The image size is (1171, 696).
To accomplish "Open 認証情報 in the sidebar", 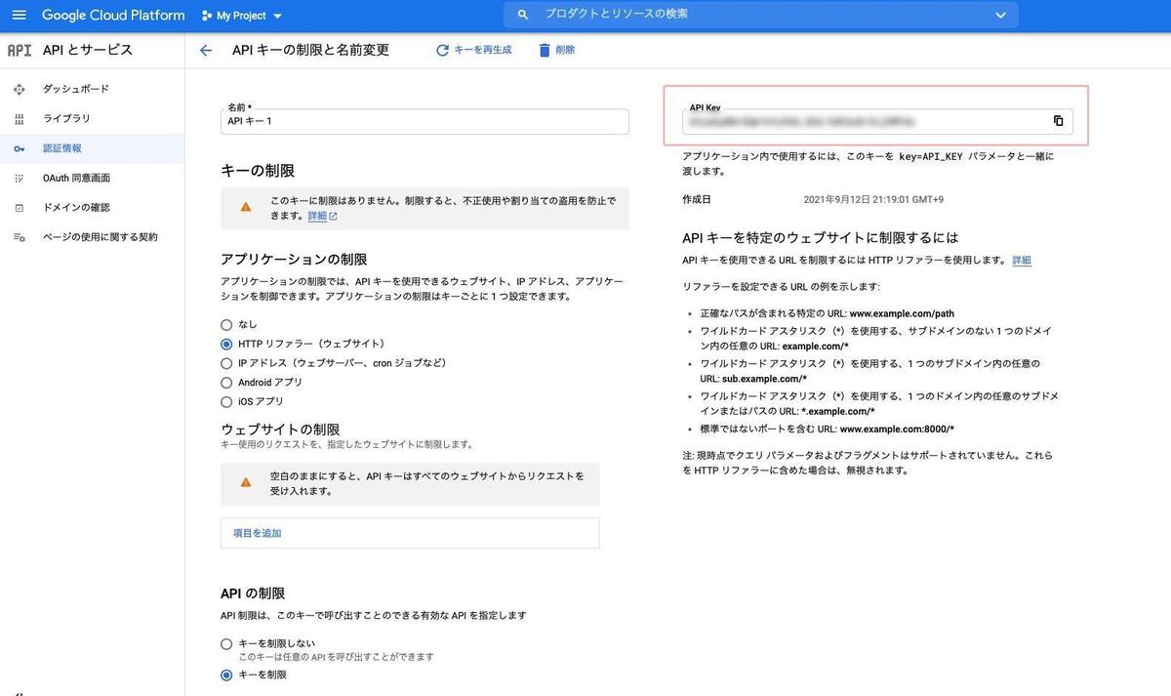I will tap(62, 148).
